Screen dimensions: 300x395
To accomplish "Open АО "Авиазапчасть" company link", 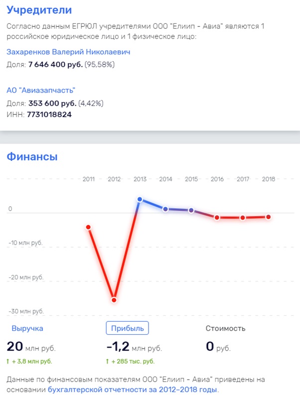I will pyautogui.click(x=41, y=90).
